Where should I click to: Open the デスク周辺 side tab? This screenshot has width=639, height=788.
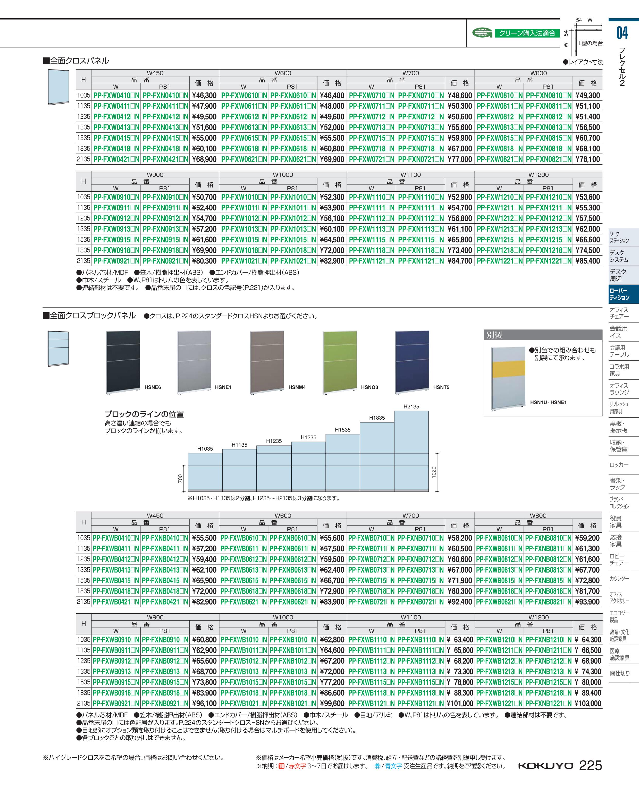pyautogui.click(x=623, y=275)
